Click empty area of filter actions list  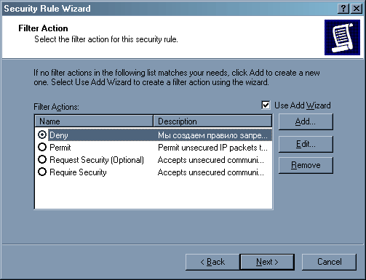click(x=154, y=193)
